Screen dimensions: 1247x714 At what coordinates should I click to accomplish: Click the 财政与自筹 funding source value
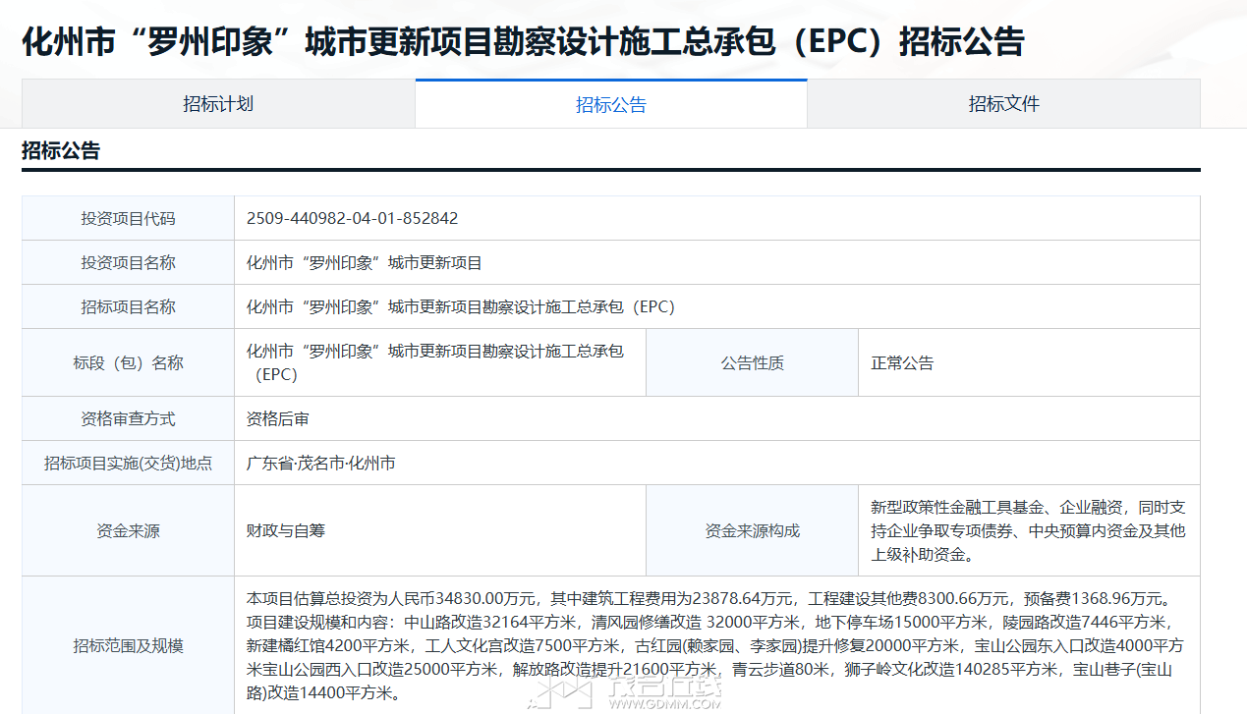pyautogui.click(x=285, y=530)
